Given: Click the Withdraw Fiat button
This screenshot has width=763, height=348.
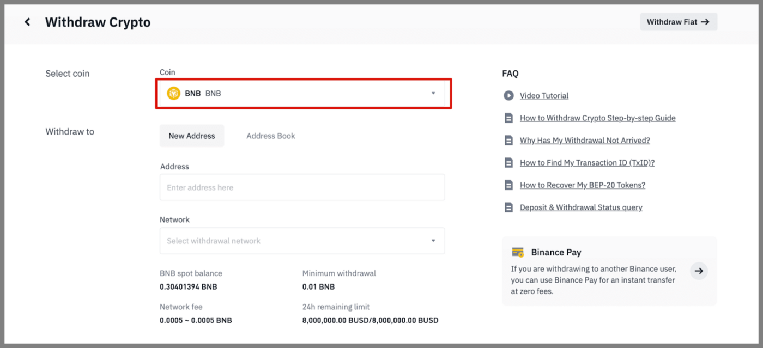Looking at the screenshot, I should 679,22.
